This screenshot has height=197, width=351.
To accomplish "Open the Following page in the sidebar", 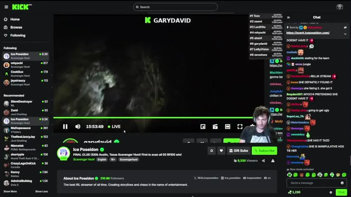I will tap(14, 35).
